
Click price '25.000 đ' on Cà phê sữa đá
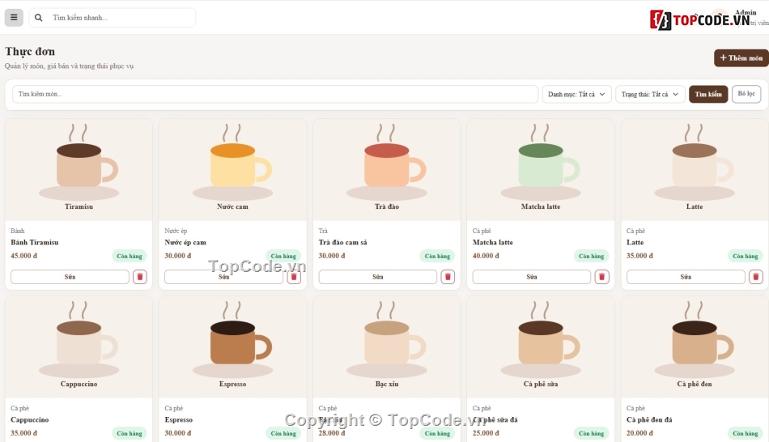486,433
